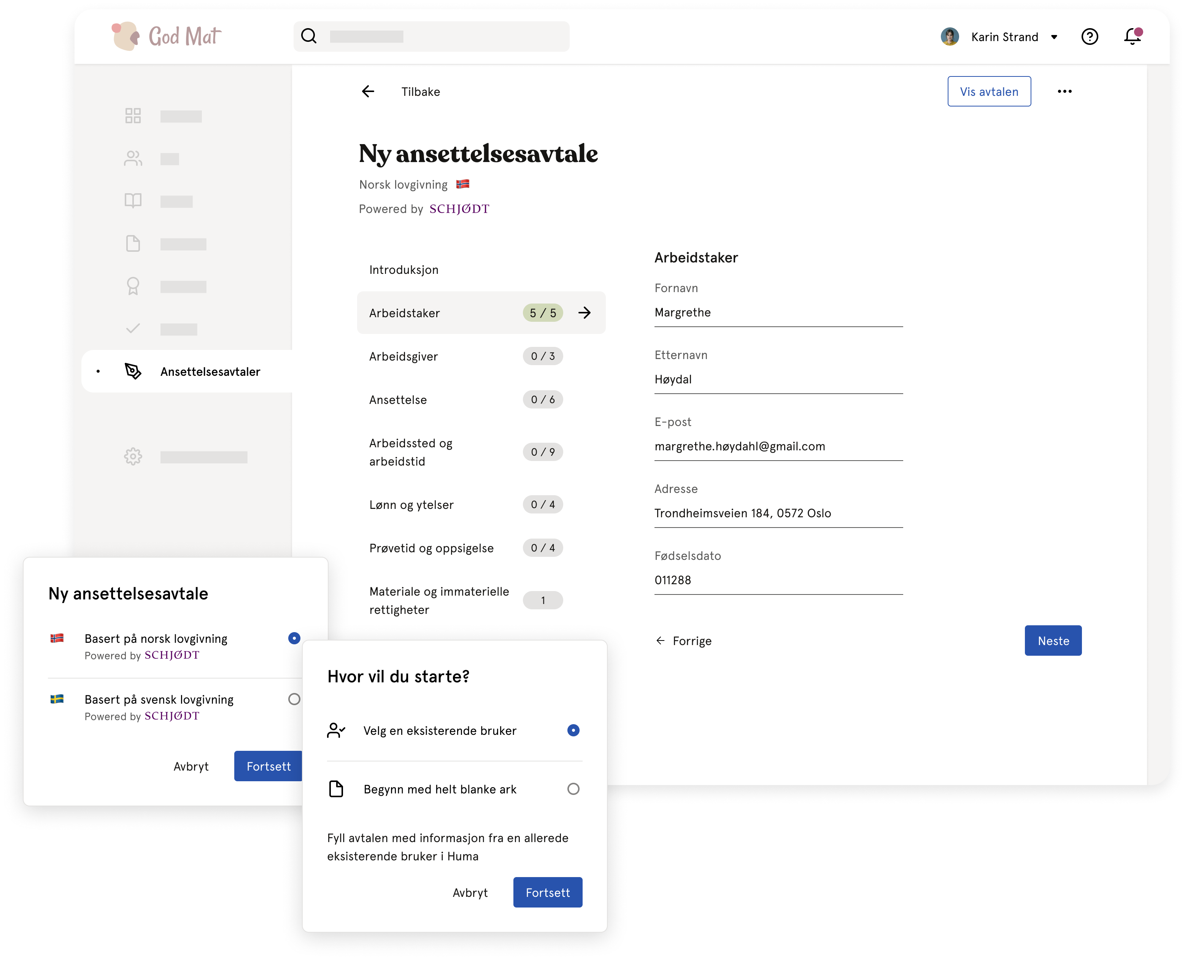Click the back arrow next to Tilbake
Screen dimensions: 1185x960
(x=368, y=91)
